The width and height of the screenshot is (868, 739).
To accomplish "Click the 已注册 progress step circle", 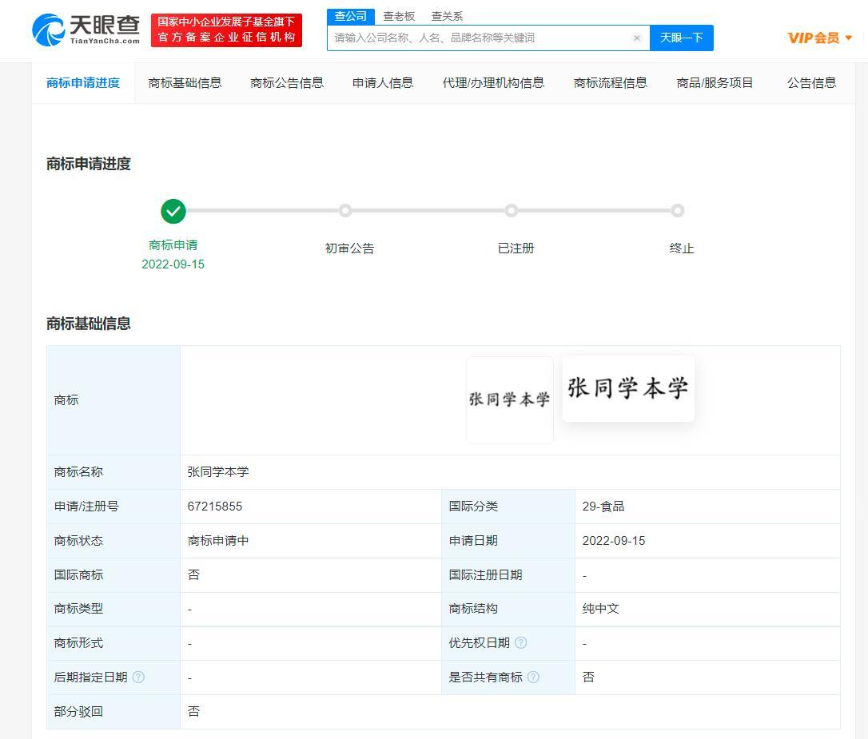I will (x=512, y=211).
